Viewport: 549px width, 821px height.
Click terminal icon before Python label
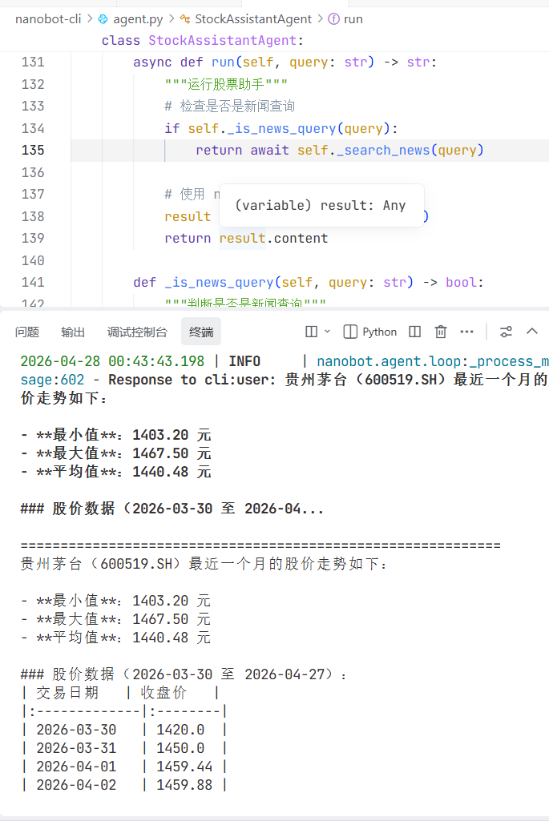coord(350,332)
